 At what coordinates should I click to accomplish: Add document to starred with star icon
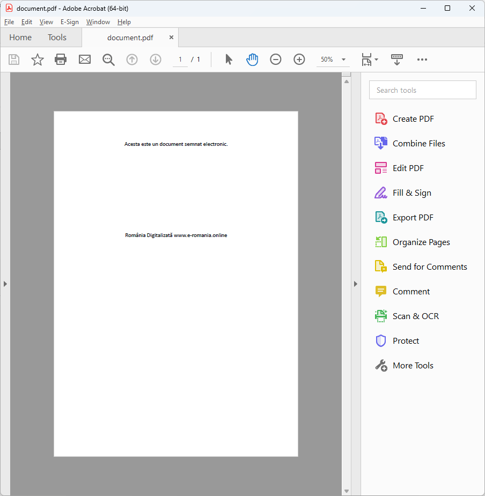pos(38,60)
